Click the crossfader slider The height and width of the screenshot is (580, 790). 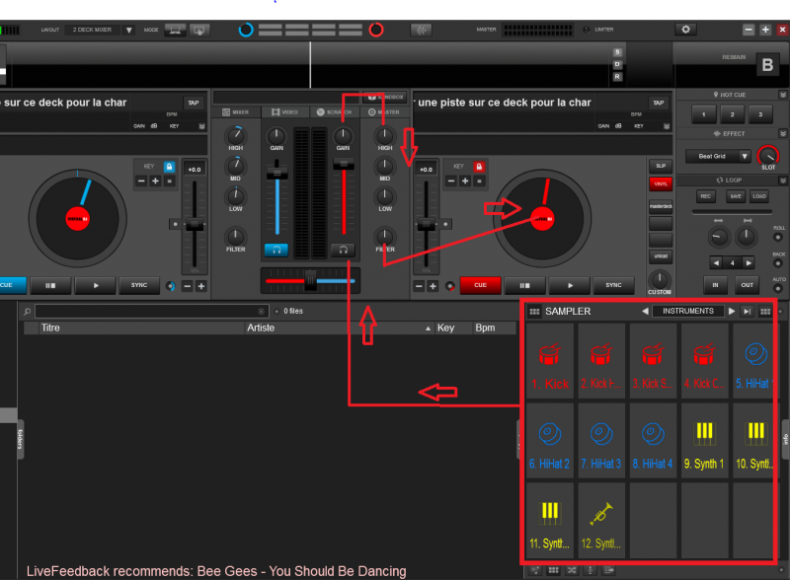point(310,280)
